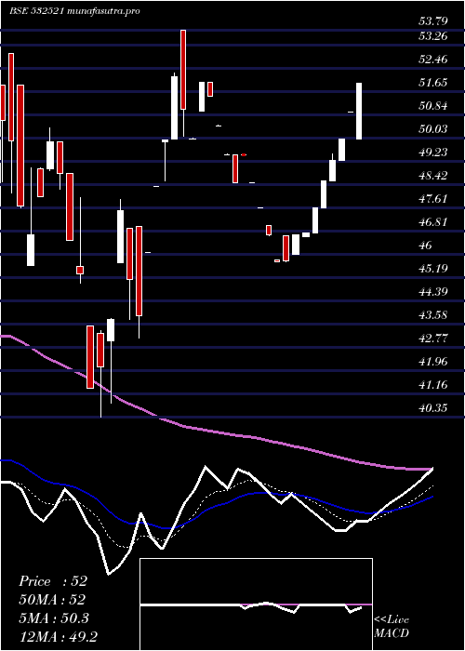Select the 44.39 price axis label
The image size is (465, 651).
click(x=433, y=292)
